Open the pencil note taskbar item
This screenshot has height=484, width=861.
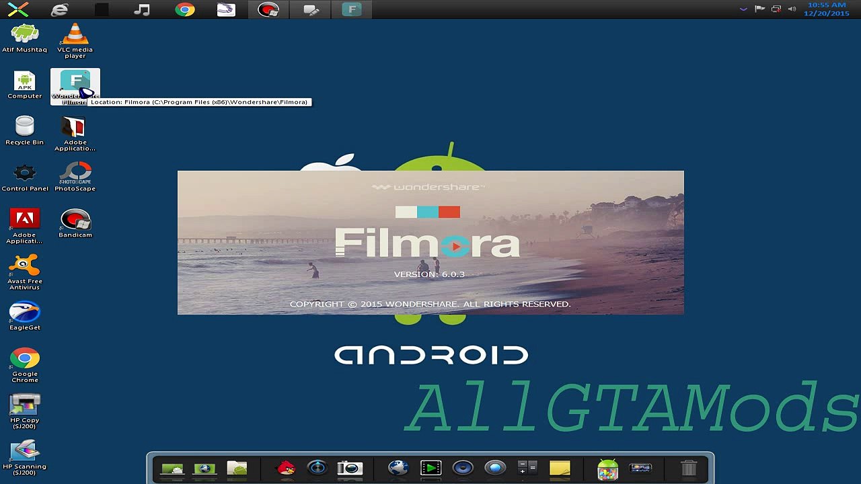310,9
